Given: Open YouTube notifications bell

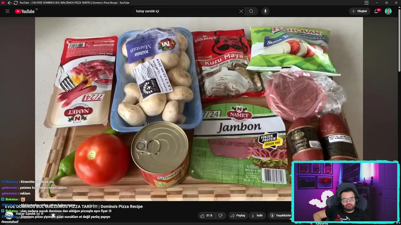Looking at the screenshot, I should coord(377,11).
